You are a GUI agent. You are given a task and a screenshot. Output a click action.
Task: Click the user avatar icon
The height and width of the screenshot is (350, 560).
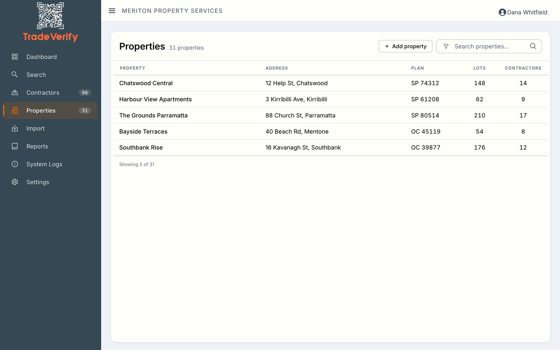(x=502, y=12)
